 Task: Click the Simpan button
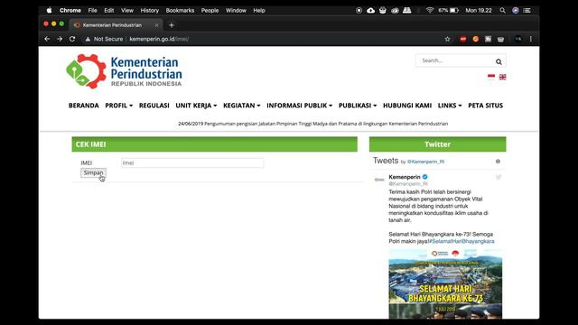tap(93, 172)
